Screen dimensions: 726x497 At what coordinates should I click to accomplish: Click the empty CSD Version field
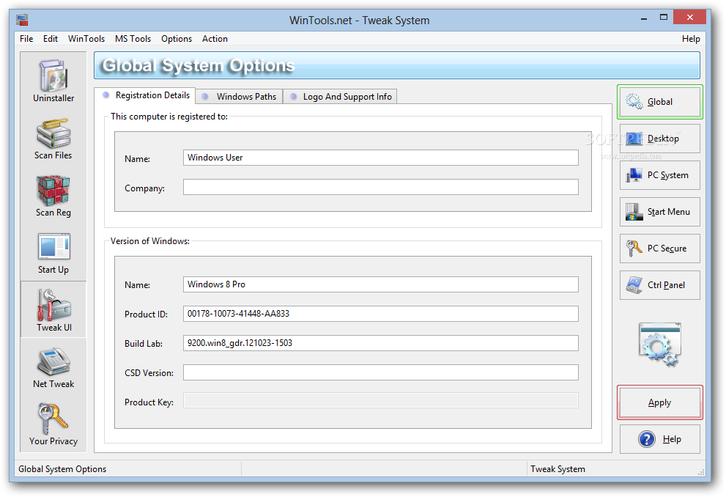(381, 372)
